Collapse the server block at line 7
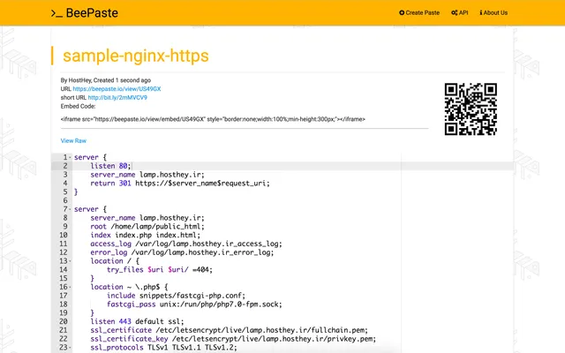Screen dimensions: 565x353 70,209
